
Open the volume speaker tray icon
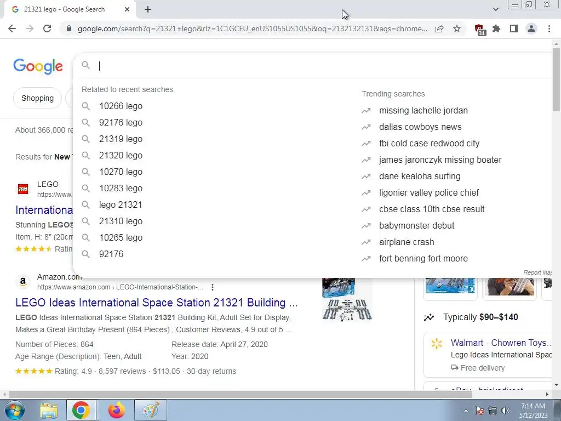coord(506,411)
